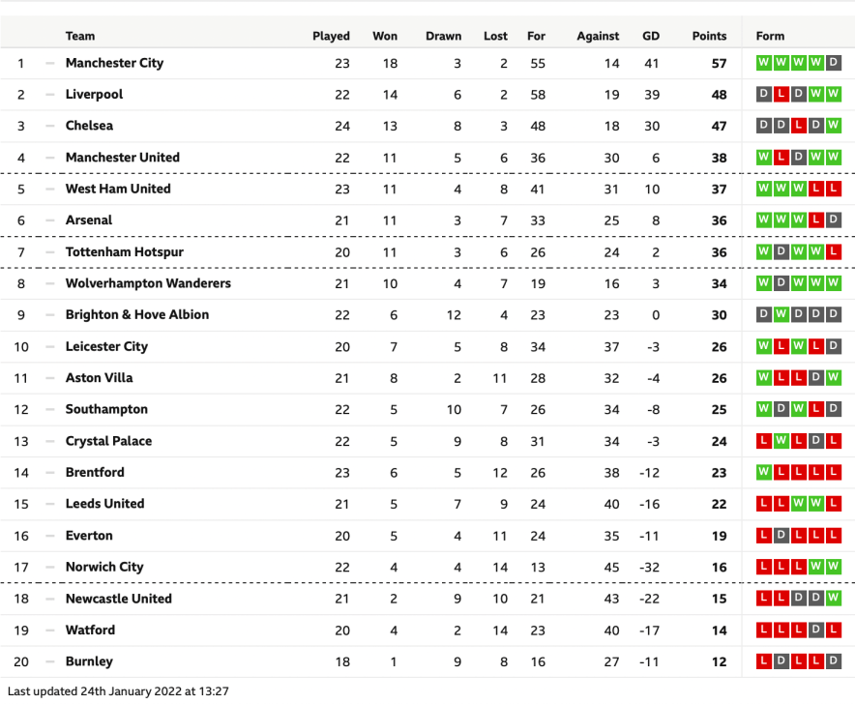The height and width of the screenshot is (704, 855).
Task: Click the red loss box in Liverpool's form
Action: 781,95
